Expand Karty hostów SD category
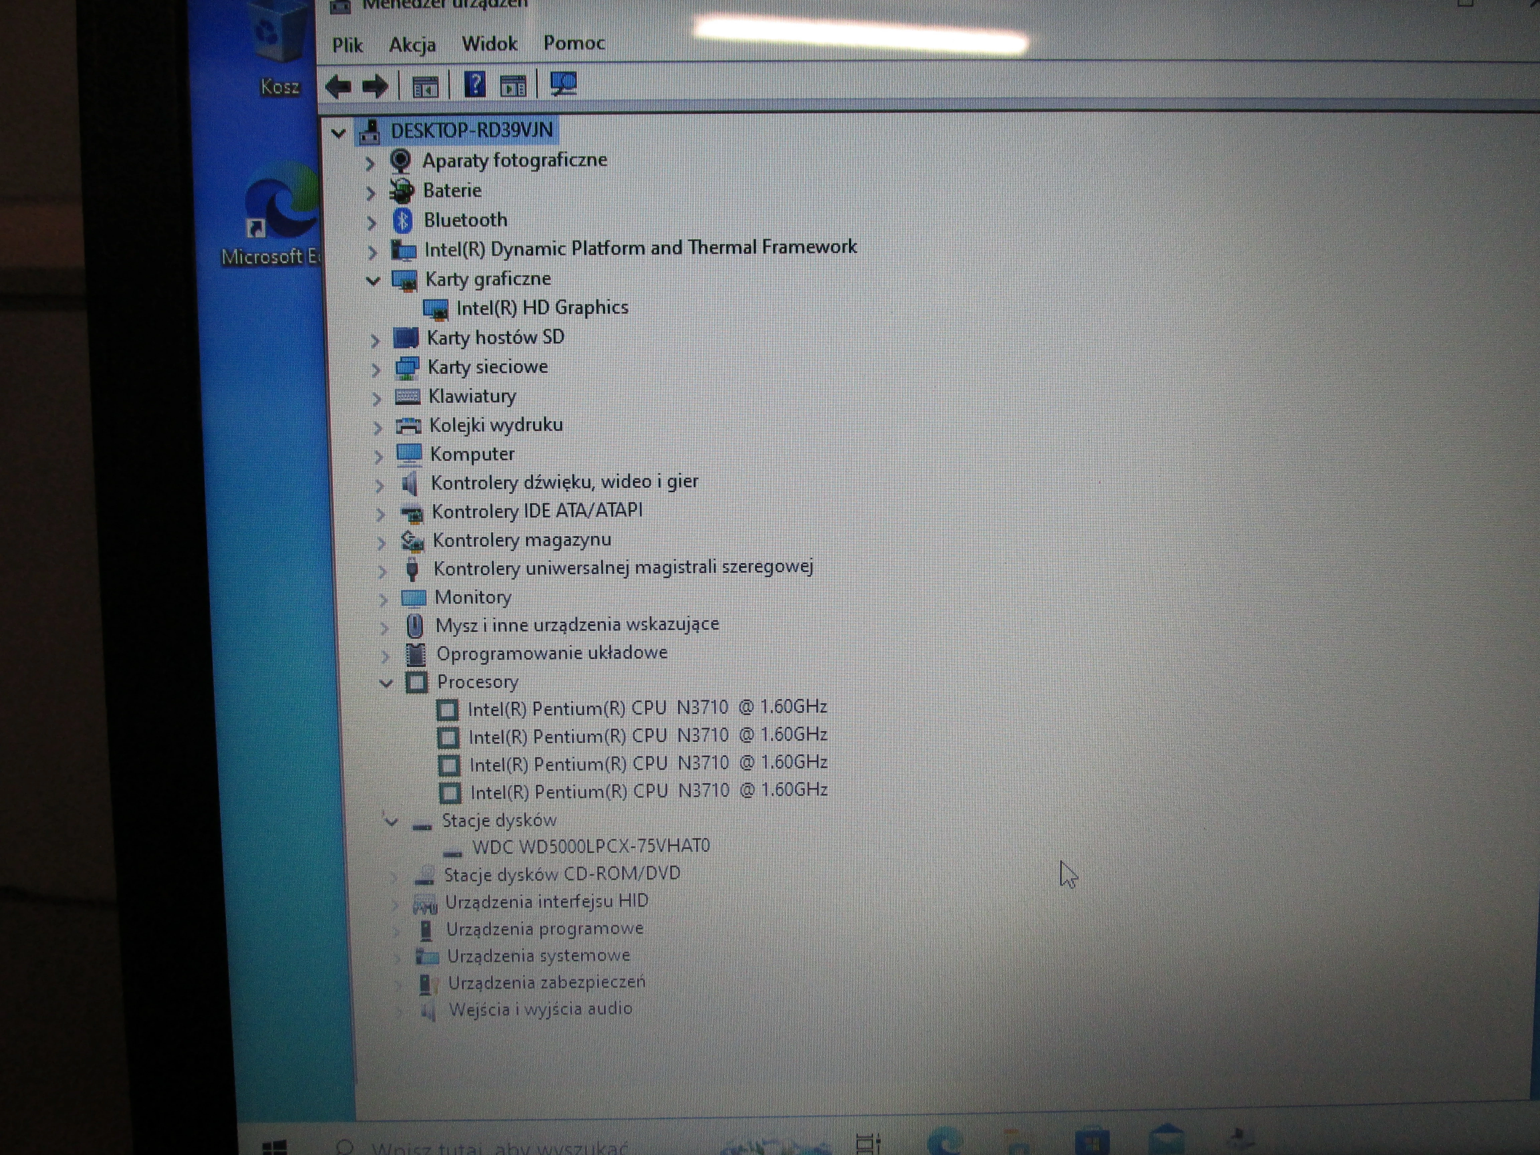This screenshot has height=1155, width=1540. click(375, 341)
